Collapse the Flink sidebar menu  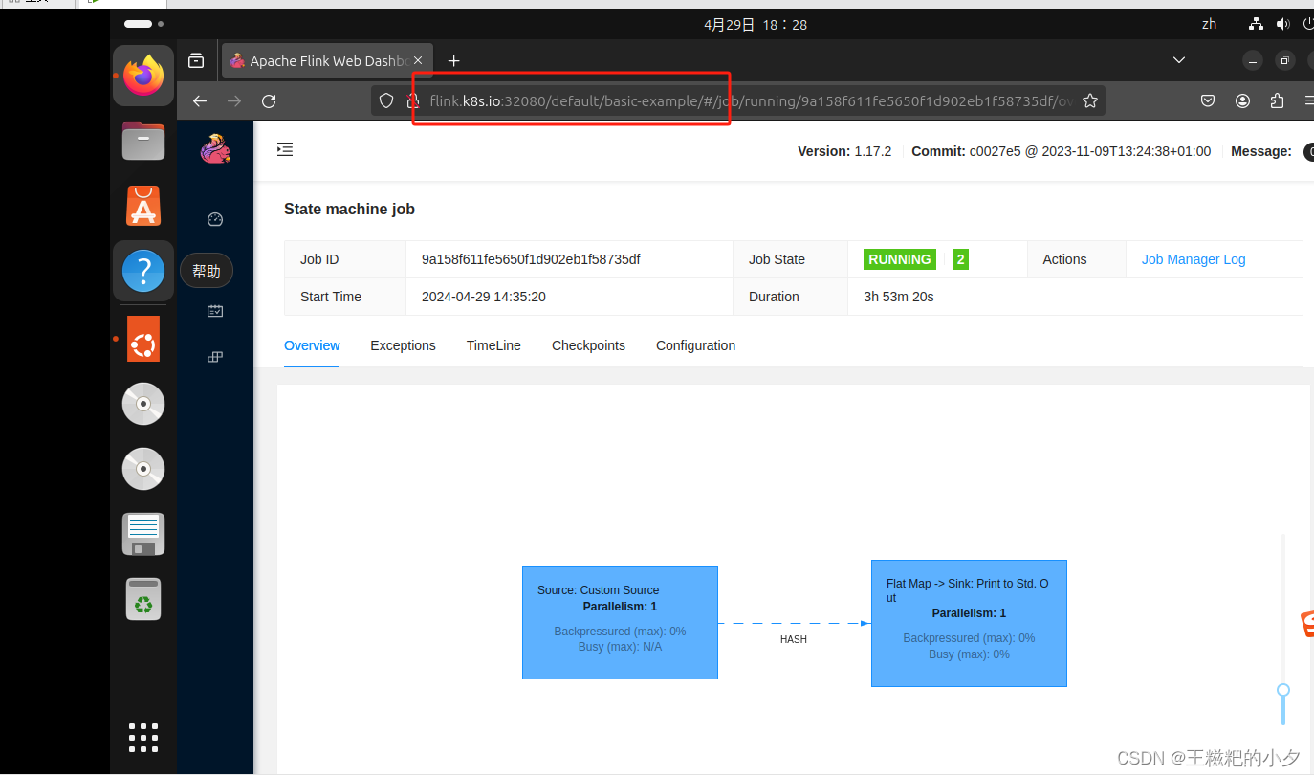click(285, 149)
